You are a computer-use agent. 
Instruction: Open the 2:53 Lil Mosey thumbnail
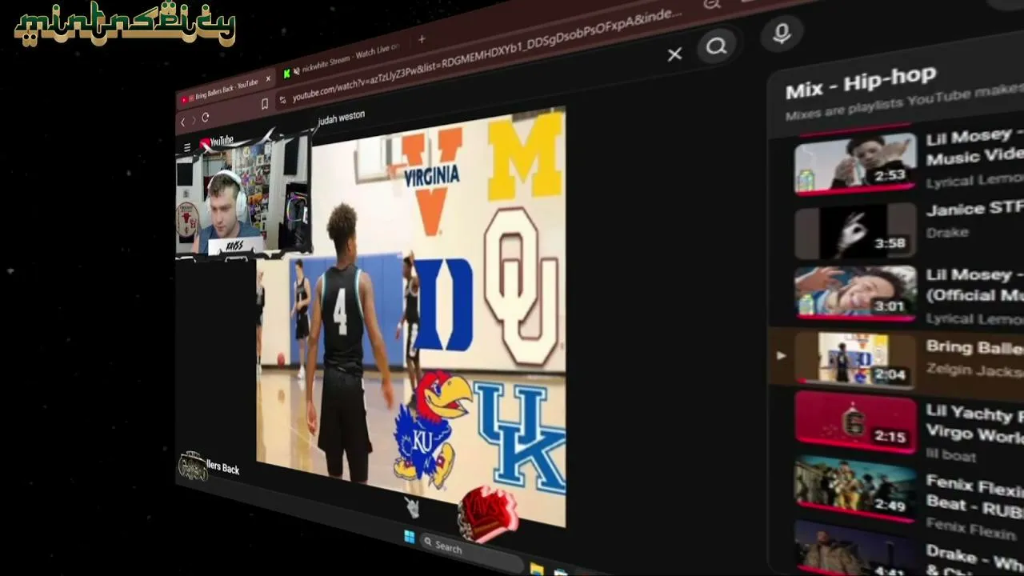tap(855, 164)
